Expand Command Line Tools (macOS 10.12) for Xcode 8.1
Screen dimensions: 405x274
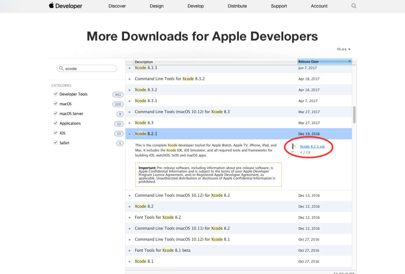tap(130, 240)
